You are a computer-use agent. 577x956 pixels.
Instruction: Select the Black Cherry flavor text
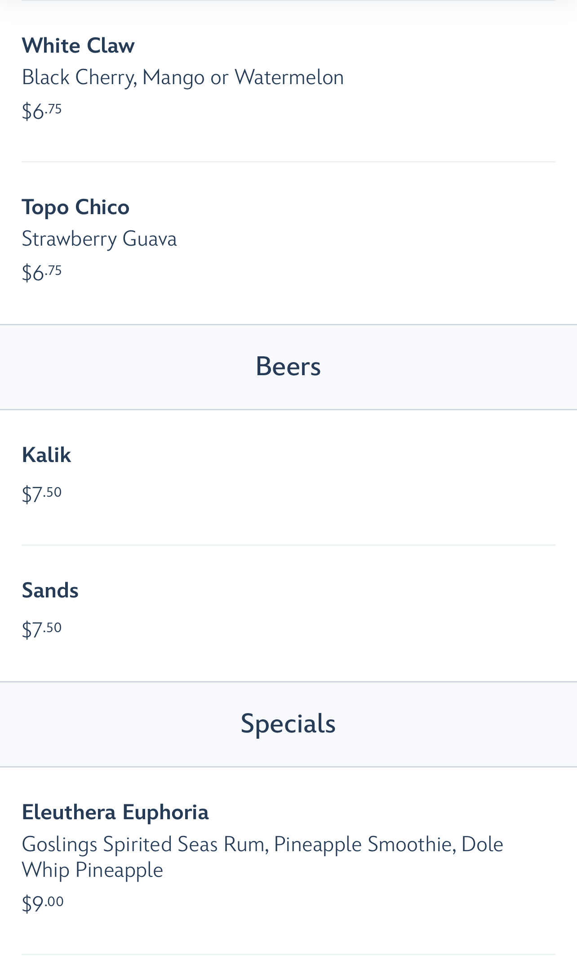(78, 77)
